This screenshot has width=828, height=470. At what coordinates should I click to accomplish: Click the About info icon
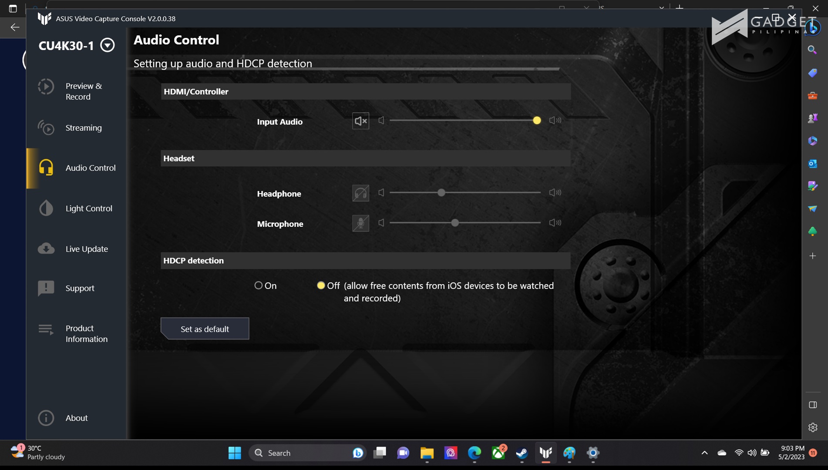(46, 418)
